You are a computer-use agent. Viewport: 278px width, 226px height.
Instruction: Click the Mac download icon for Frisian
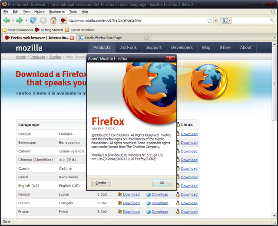[x=149, y=212]
